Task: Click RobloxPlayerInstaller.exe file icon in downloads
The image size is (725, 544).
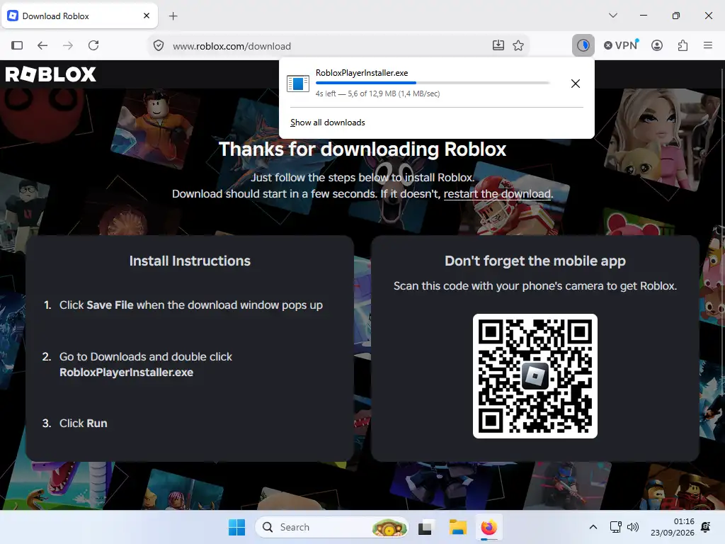Action: point(298,84)
